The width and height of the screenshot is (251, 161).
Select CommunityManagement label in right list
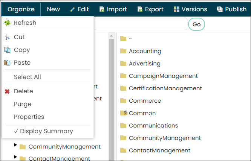165,138
